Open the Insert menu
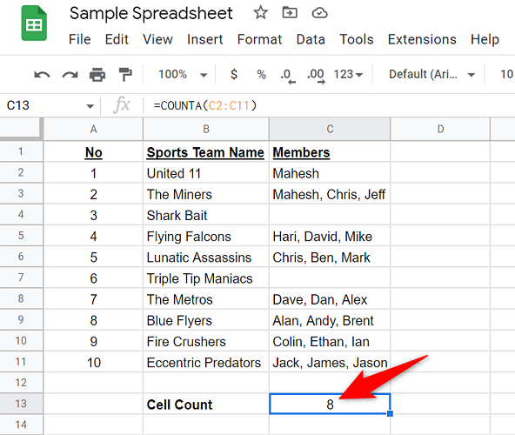Image resolution: width=515 pixels, height=435 pixels. 205,39
